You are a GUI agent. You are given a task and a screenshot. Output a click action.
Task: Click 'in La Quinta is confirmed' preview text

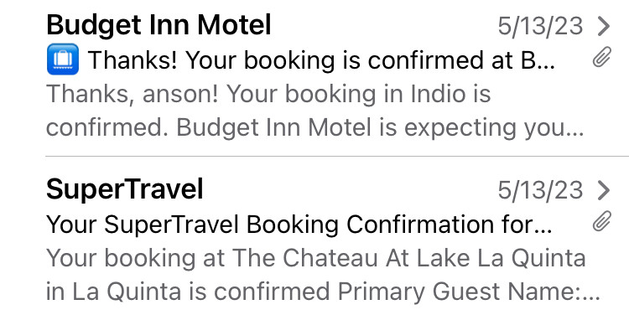(x=189, y=292)
